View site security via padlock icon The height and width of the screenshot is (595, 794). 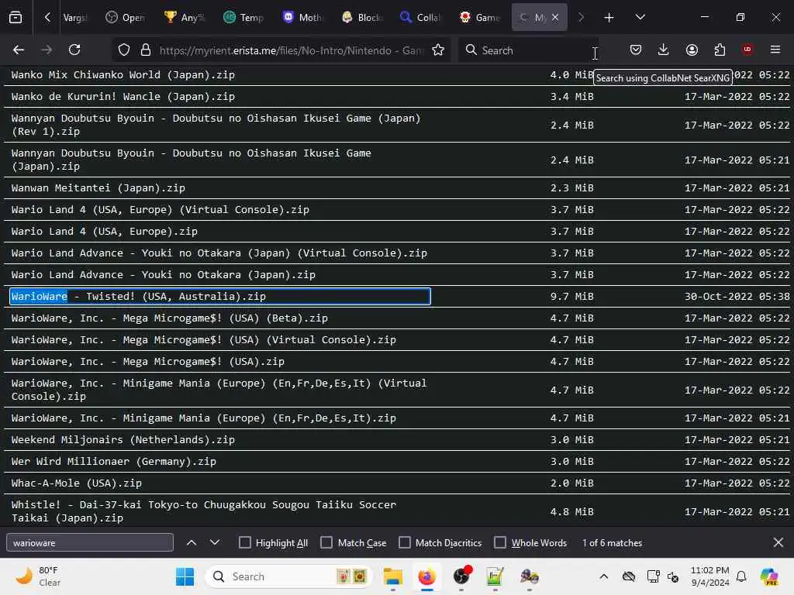click(x=146, y=50)
